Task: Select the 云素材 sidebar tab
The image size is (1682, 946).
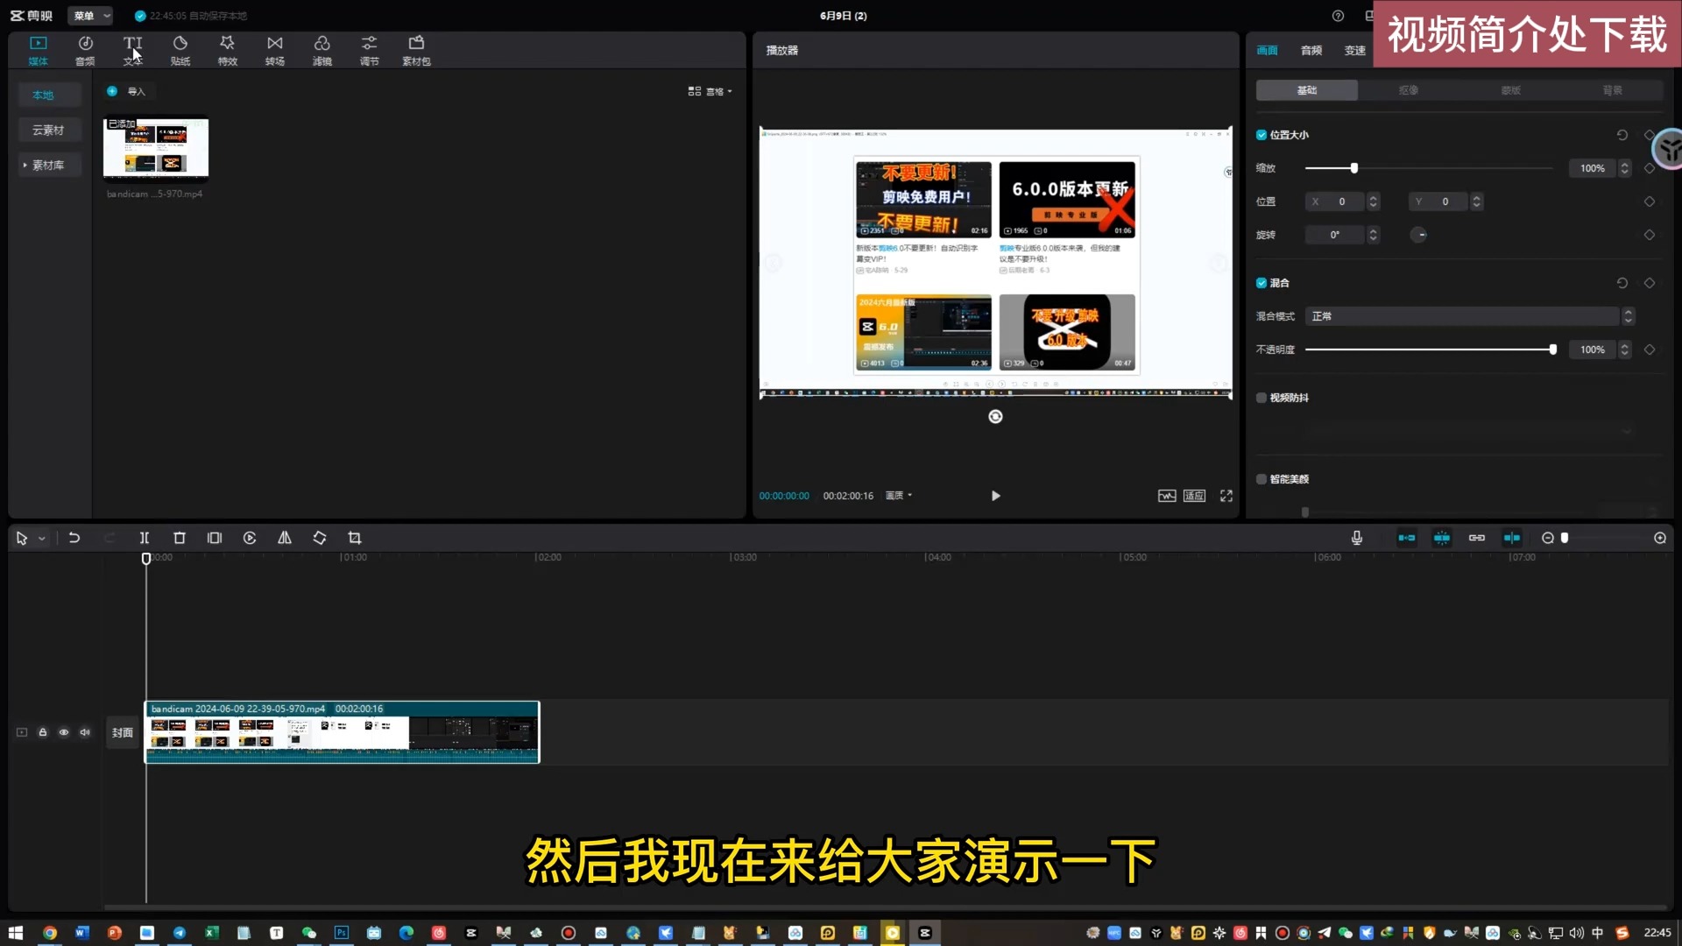Action: point(48,130)
